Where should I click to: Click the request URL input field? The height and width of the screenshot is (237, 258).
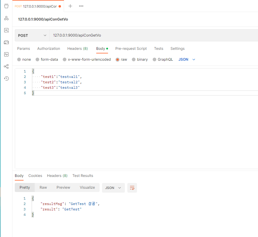click(x=154, y=35)
